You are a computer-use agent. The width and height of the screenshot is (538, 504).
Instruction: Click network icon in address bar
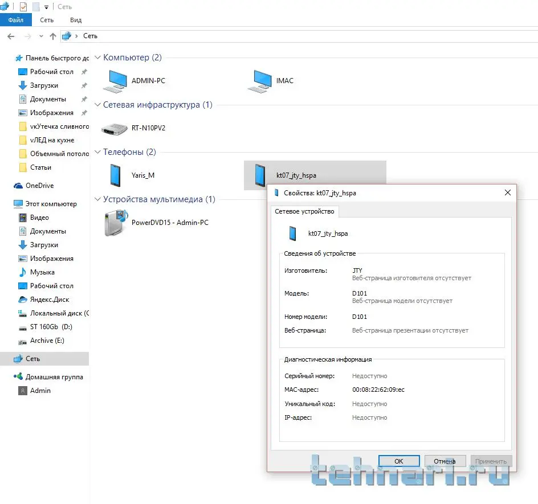coord(67,36)
